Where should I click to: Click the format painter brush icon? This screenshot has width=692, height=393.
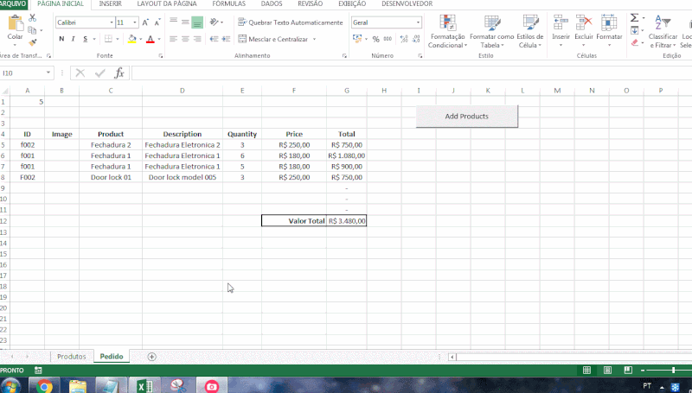click(33, 42)
